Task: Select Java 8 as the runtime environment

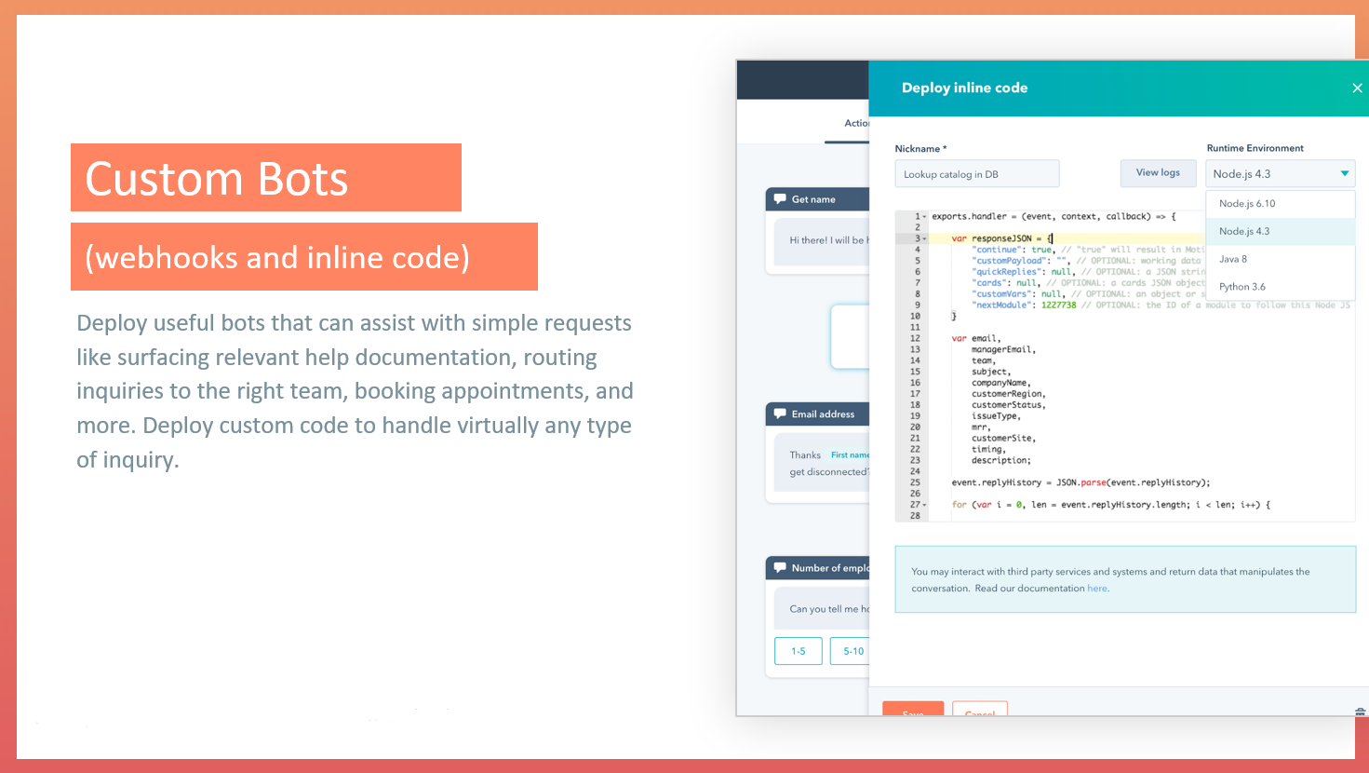Action: click(1233, 259)
